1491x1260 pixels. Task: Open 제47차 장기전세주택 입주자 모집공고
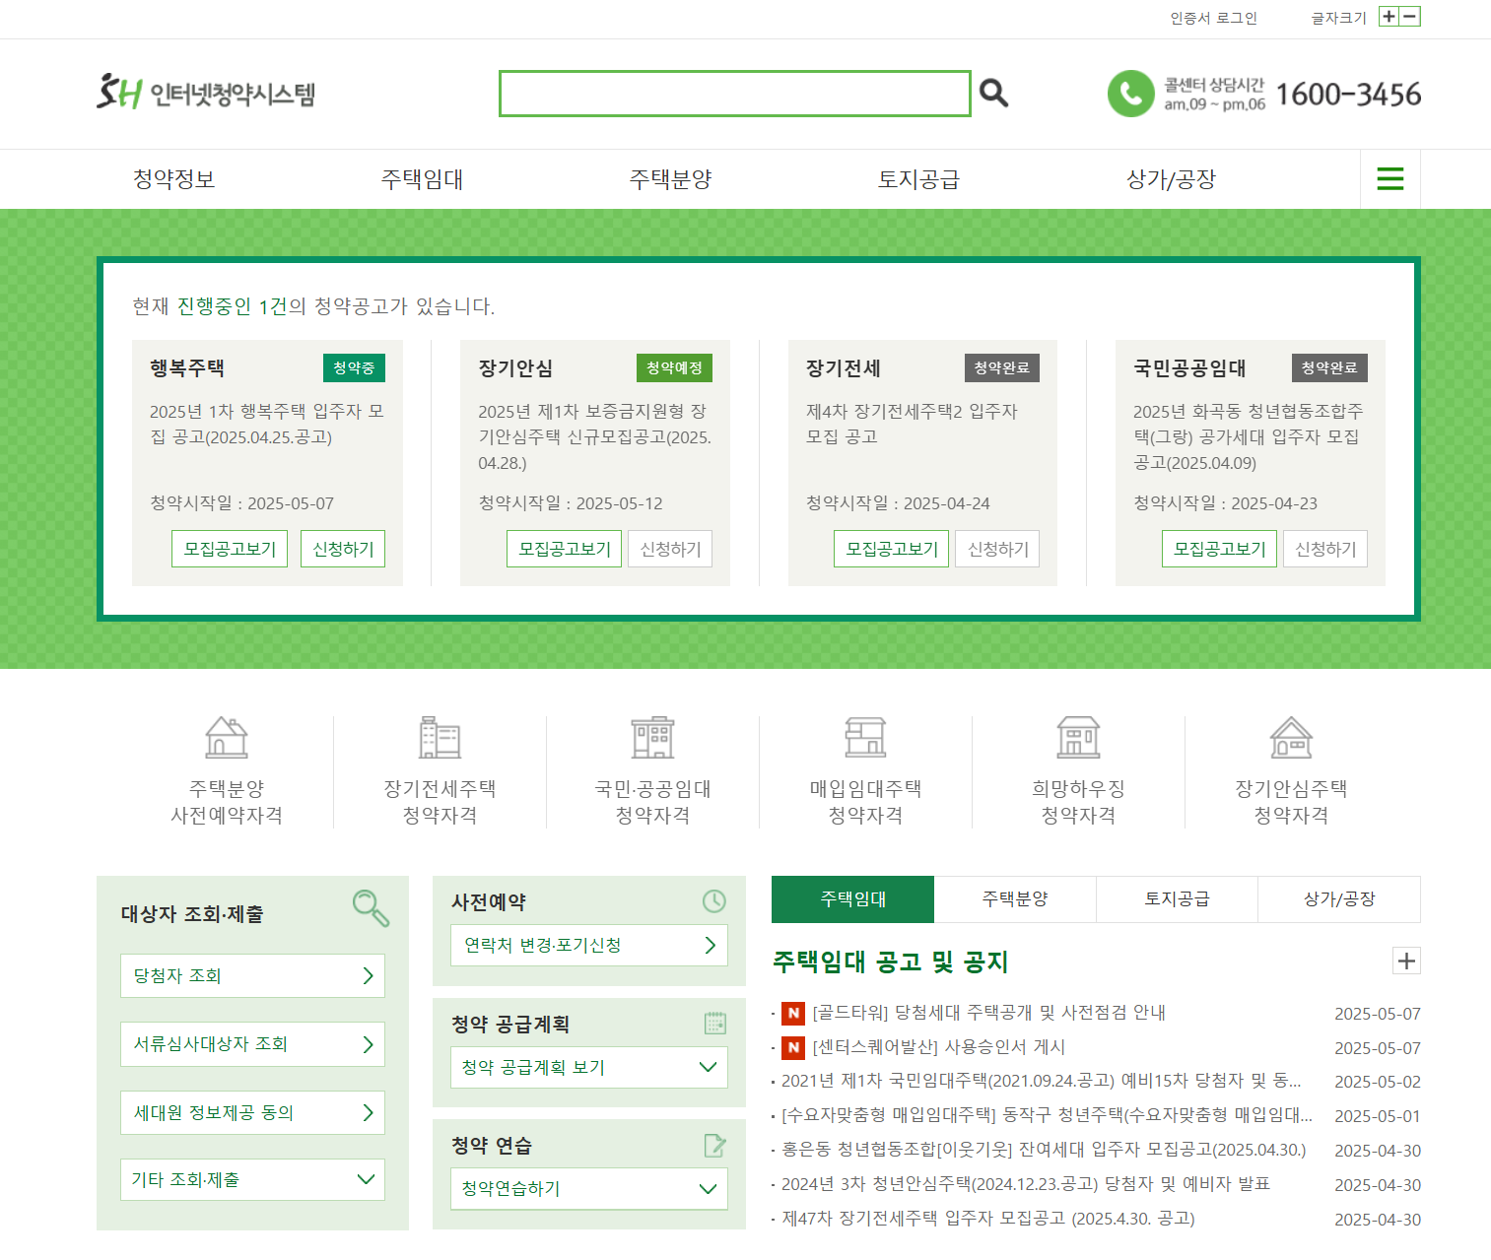tap(988, 1219)
